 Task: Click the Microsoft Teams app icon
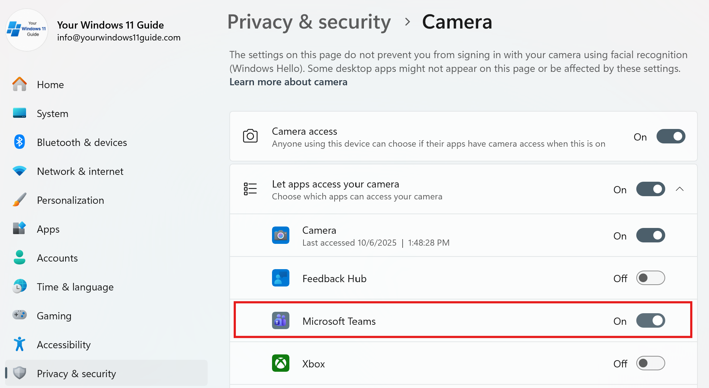(x=281, y=320)
